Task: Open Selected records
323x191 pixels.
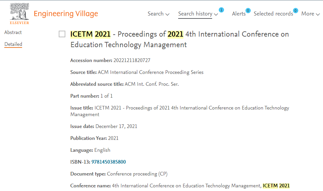Action: tap(274, 14)
